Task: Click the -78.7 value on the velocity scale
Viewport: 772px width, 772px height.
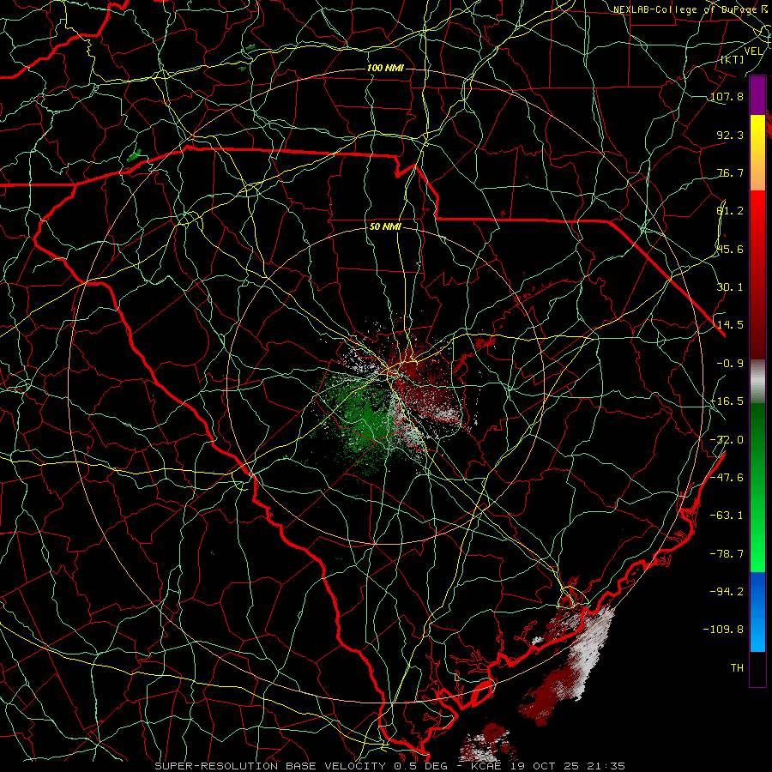Action: (727, 554)
